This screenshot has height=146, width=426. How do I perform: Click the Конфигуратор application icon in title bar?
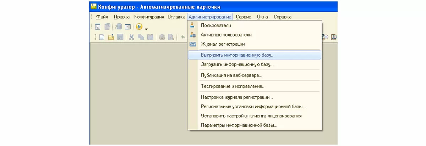click(93, 6)
